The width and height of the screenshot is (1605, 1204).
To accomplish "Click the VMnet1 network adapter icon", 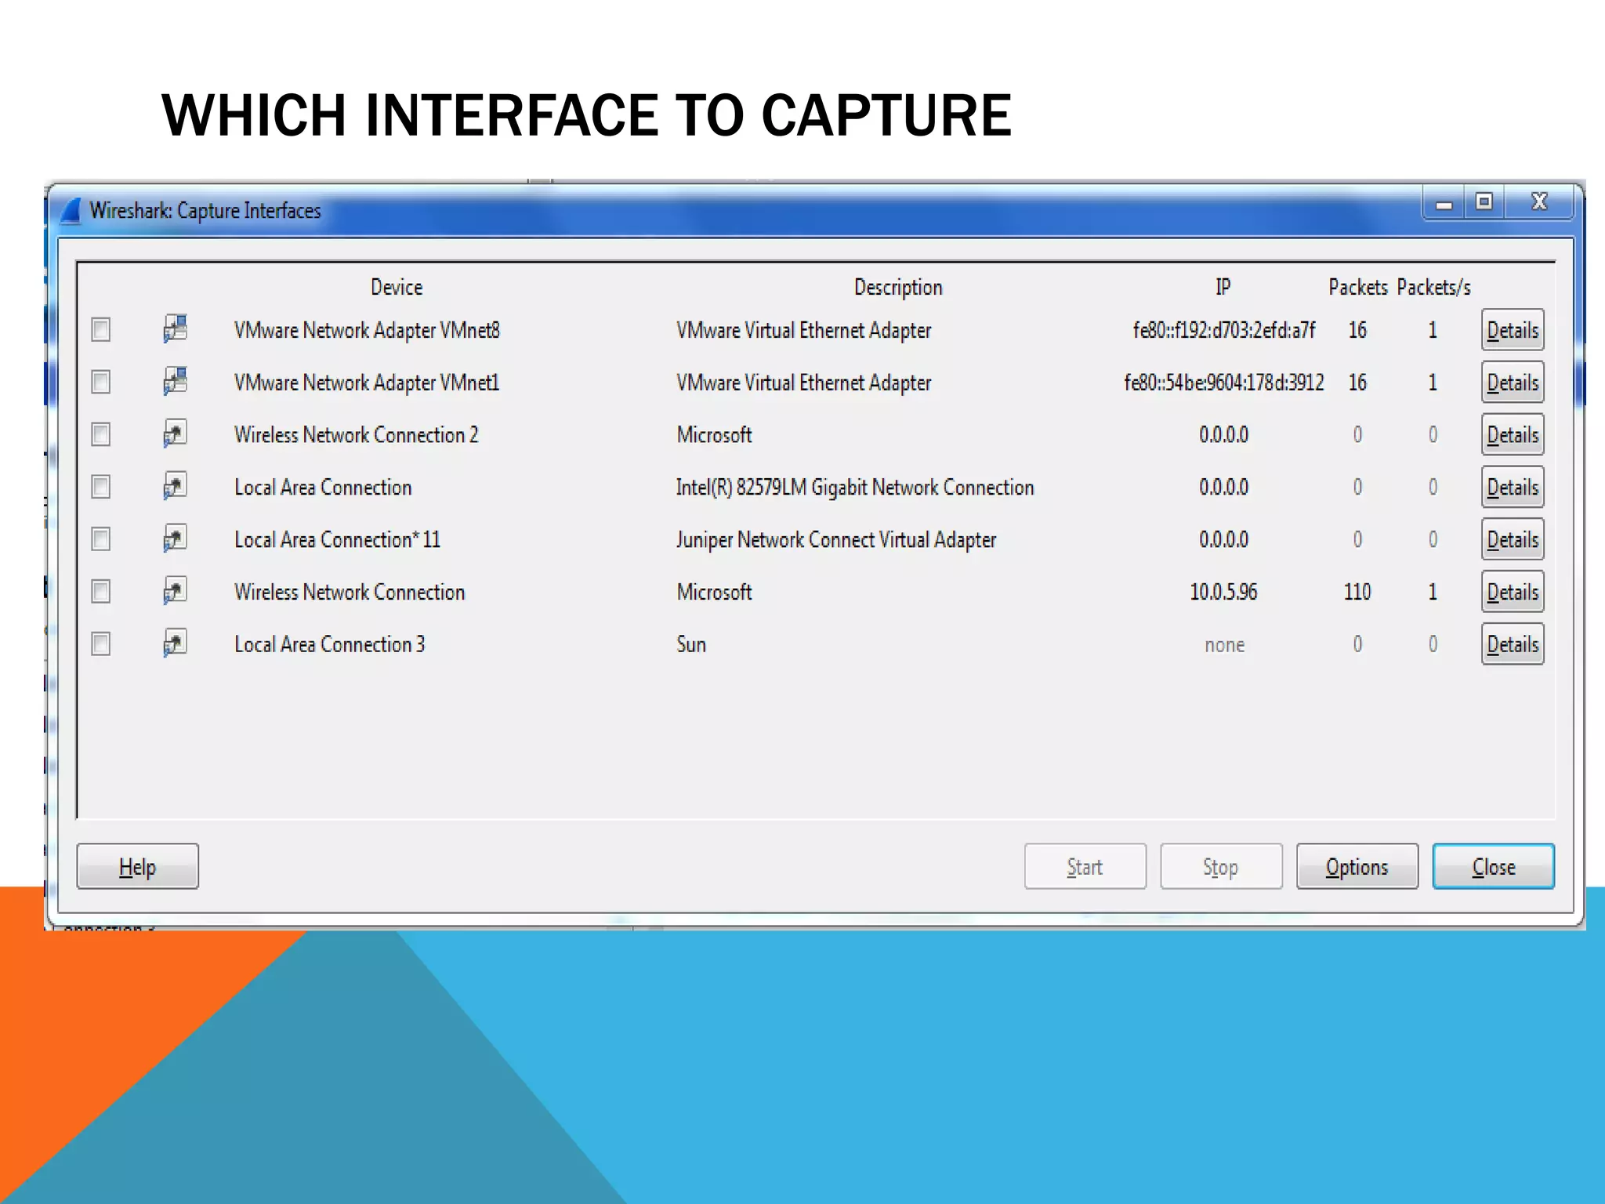I will tap(175, 381).
